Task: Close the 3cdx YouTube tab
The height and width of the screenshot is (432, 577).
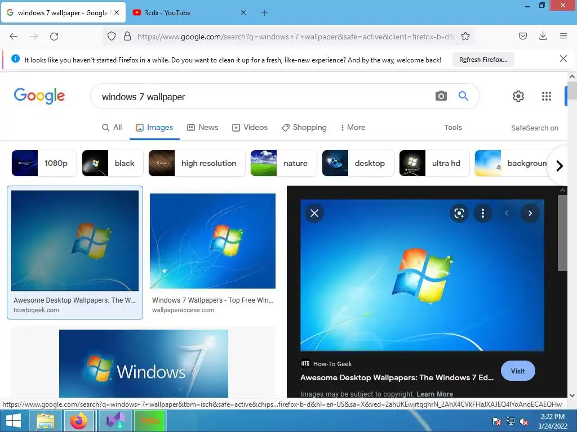Action: (x=243, y=12)
